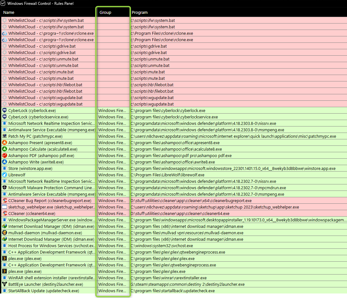
Task: Select the Ashampoo Calculate (acalculate8.exe) name
Action: tap(43, 149)
